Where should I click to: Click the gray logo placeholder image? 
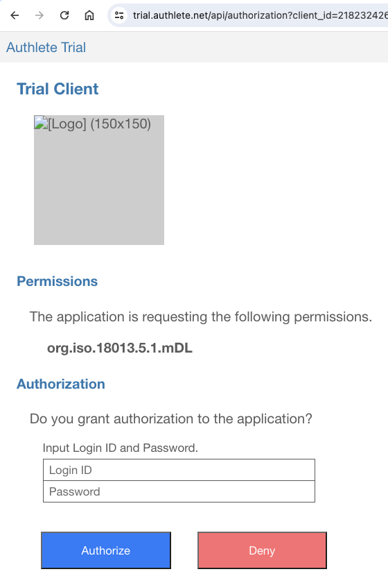(x=99, y=180)
